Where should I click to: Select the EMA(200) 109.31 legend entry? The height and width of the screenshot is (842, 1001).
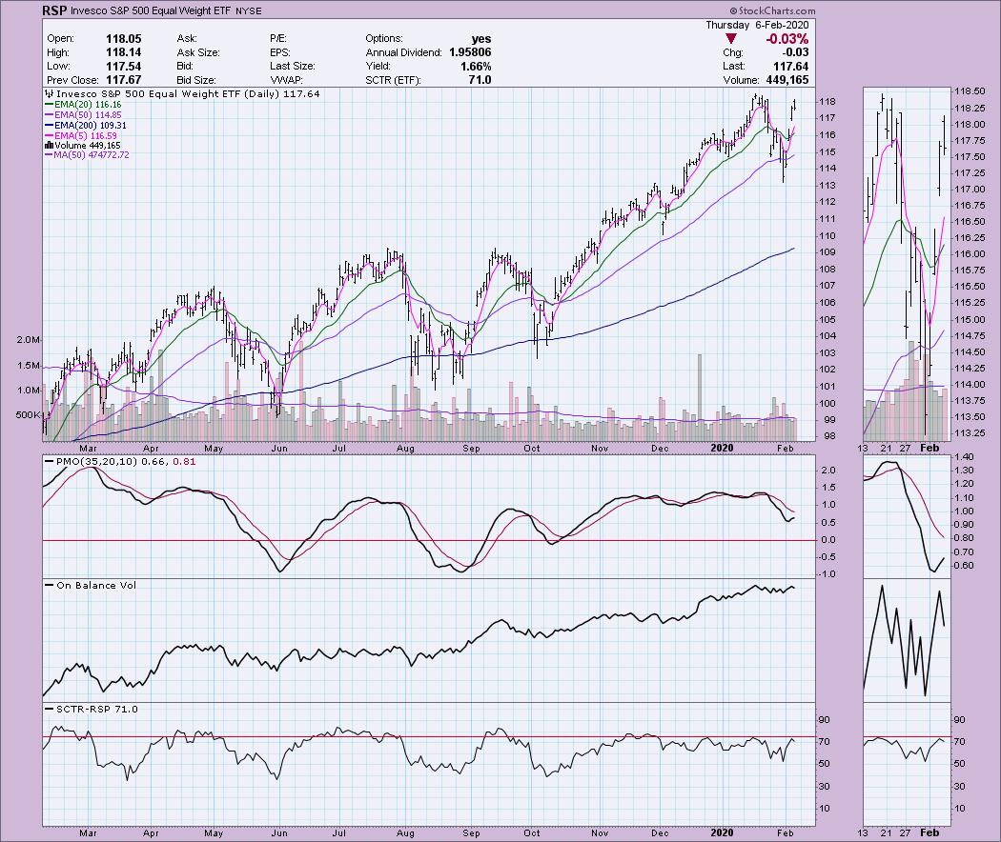tap(85, 126)
